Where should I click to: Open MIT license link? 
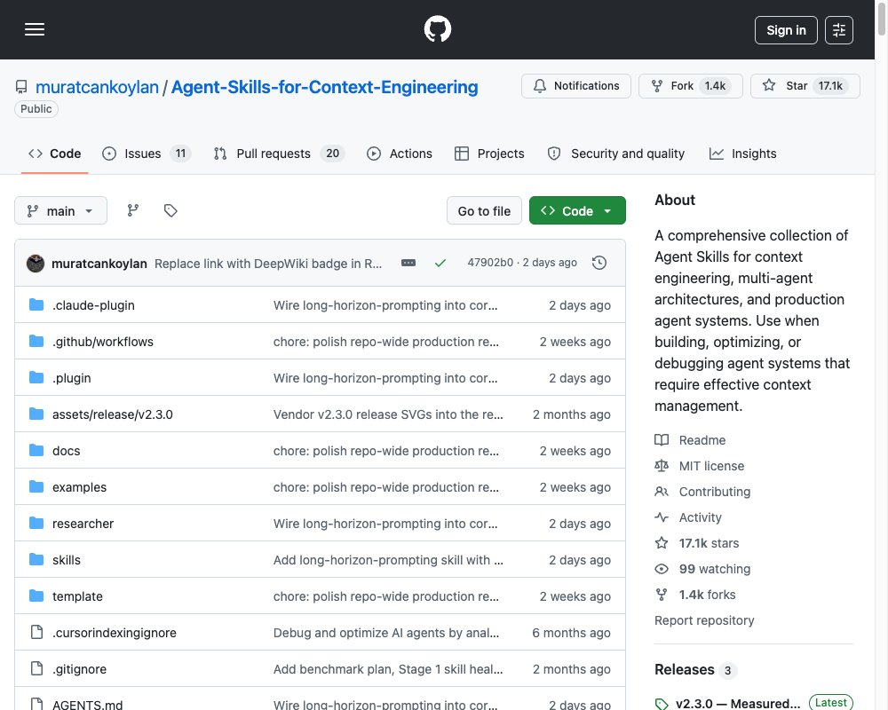coord(711,466)
